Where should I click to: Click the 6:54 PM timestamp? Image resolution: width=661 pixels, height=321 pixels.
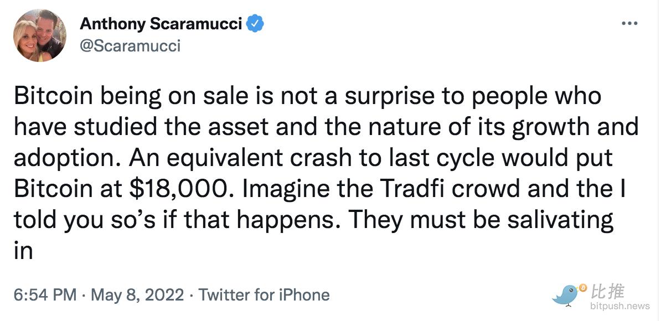click(x=45, y=294)
